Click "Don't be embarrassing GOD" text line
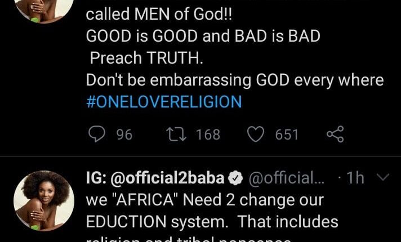Image resolution: width=401 pixels, height=242 pixels. click(x=234, y=80)
